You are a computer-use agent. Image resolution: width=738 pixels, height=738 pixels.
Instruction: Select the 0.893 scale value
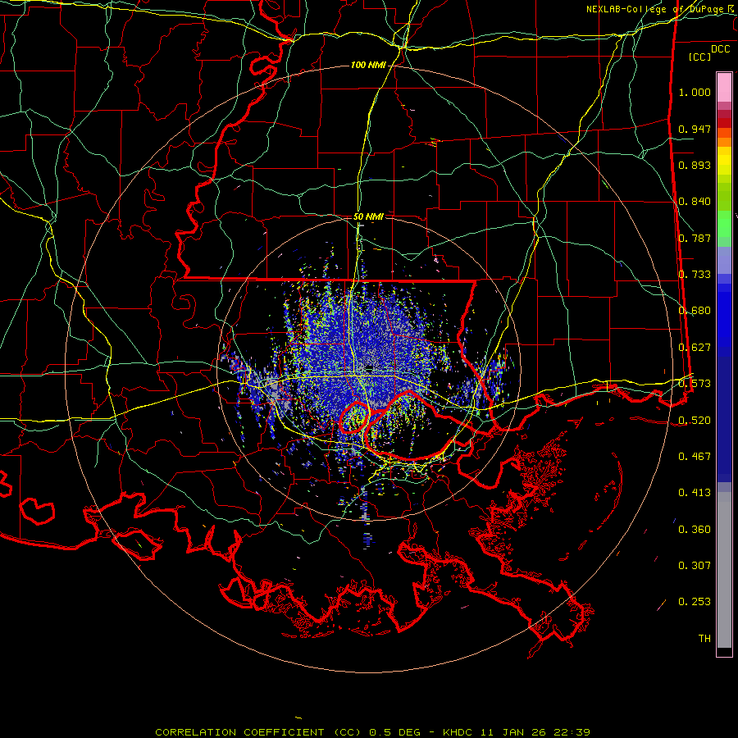[x=695, y=165]
